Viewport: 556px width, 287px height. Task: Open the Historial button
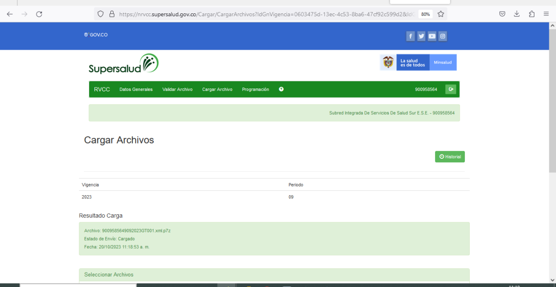[x=450, y=157]
